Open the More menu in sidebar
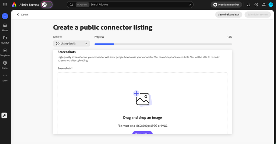The image size is (276, 144). [5, 78]
